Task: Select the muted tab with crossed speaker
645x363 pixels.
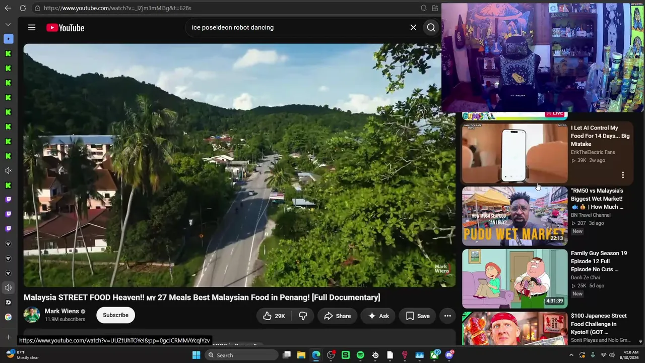Action: [x=8, y=171]
